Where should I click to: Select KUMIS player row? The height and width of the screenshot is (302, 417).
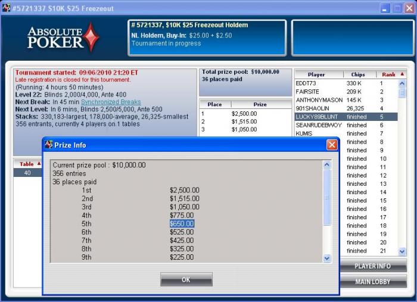346,133
